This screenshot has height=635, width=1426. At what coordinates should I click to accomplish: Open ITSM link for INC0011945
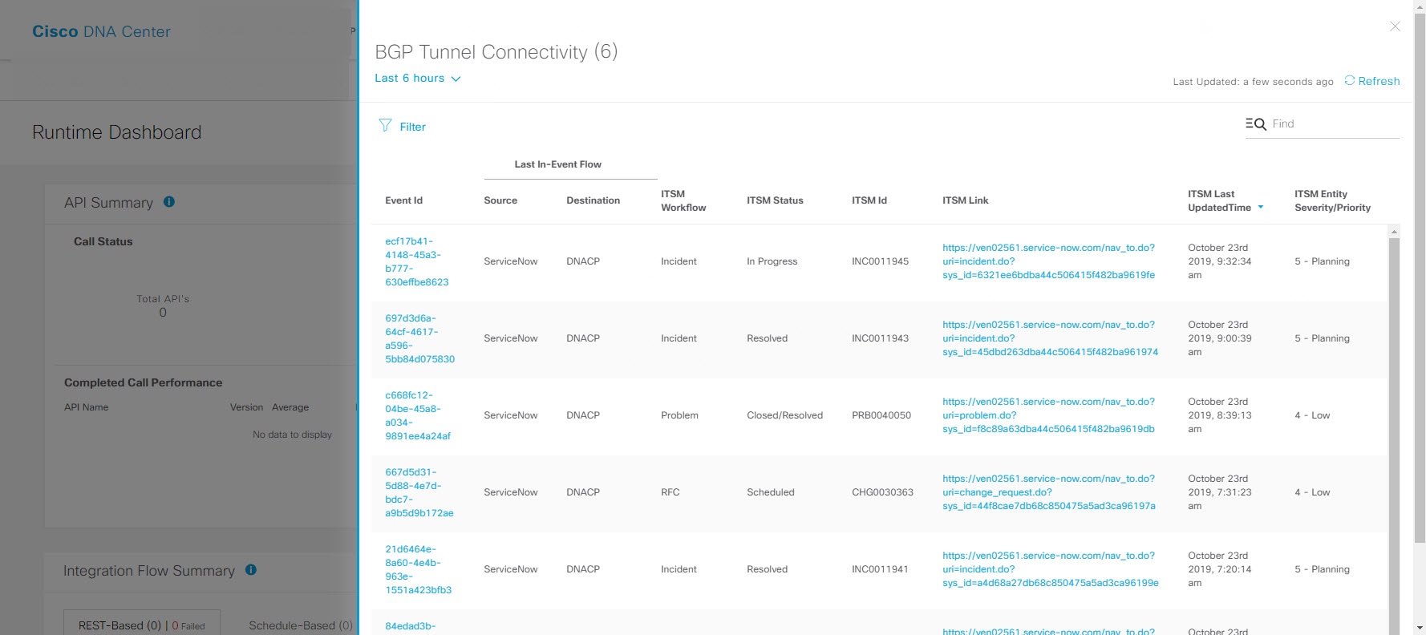1048,261
